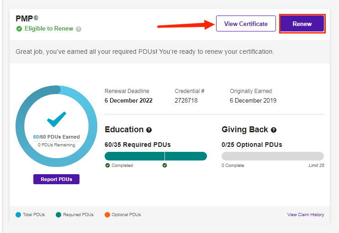
Task: Click the Optional PDUs orange legend dot
Action: pyautogui.click(x=107, y=215)
